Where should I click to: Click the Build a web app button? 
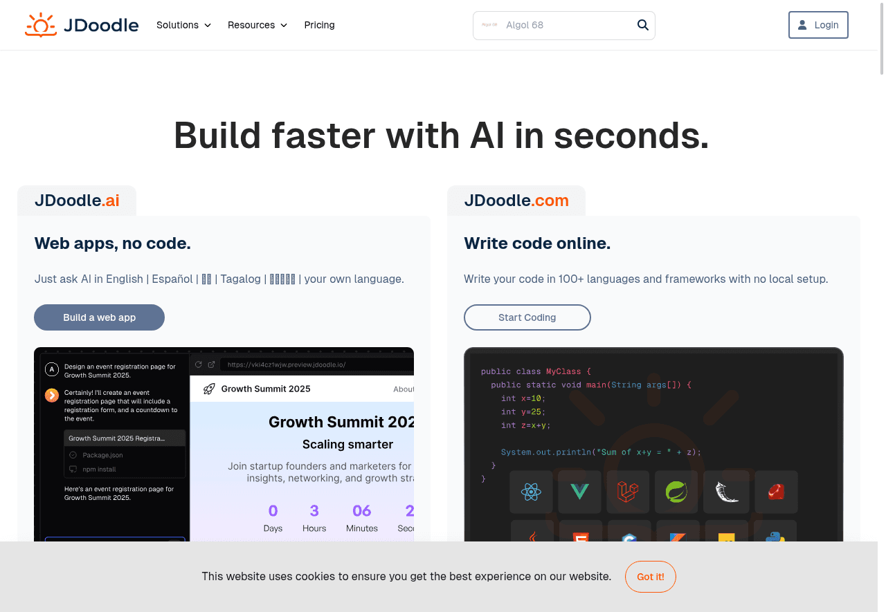[x=99, y=317]
